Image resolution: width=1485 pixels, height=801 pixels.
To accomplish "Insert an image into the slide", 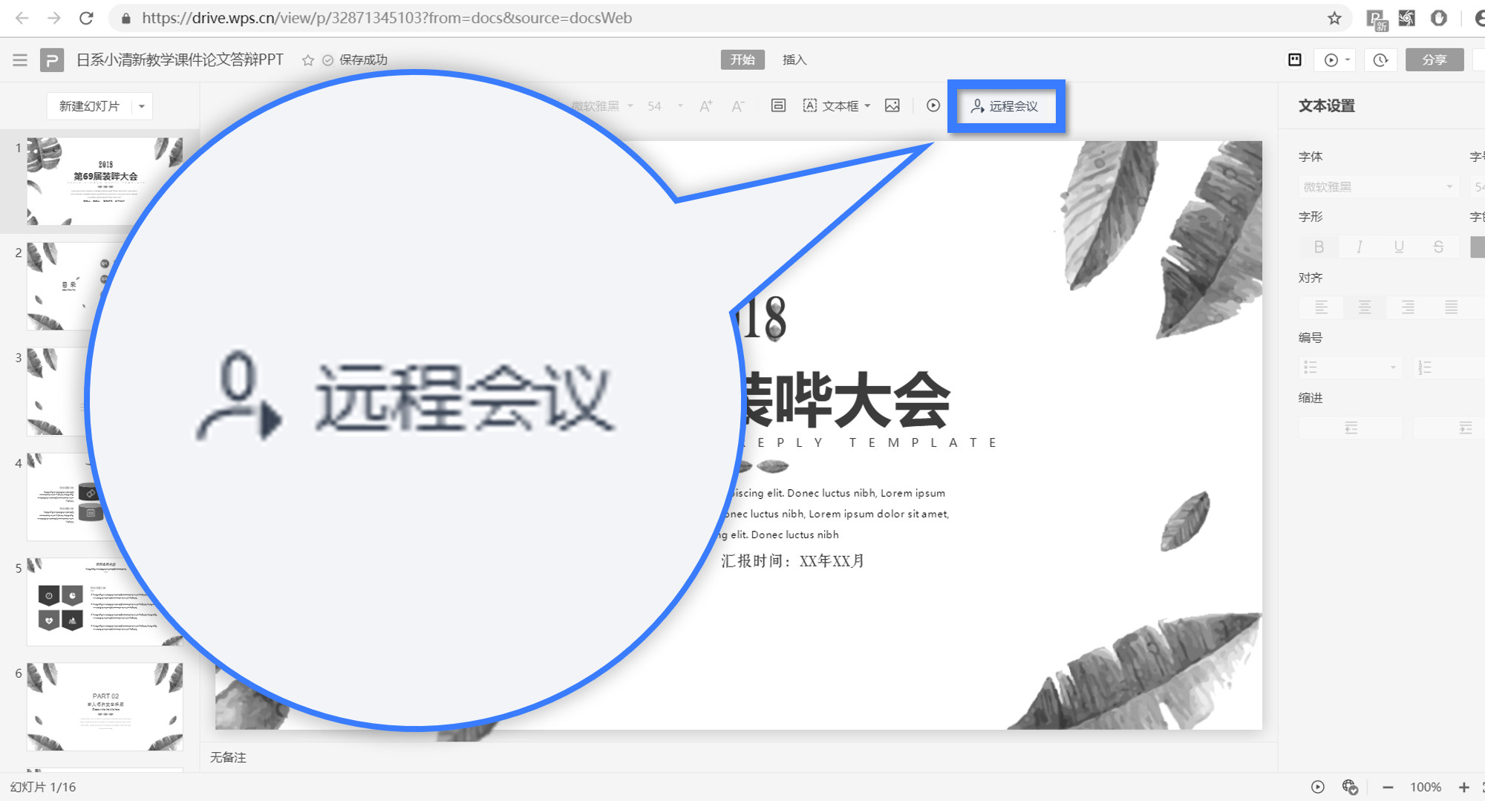I will [x=892, y=105].
